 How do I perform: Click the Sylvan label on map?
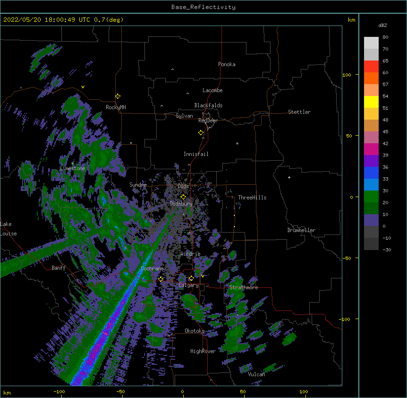pos(184,116)
